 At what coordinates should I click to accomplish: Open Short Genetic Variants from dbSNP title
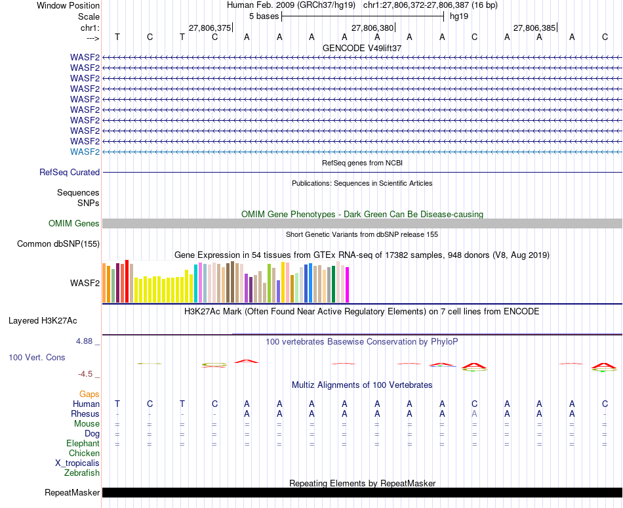362,234
